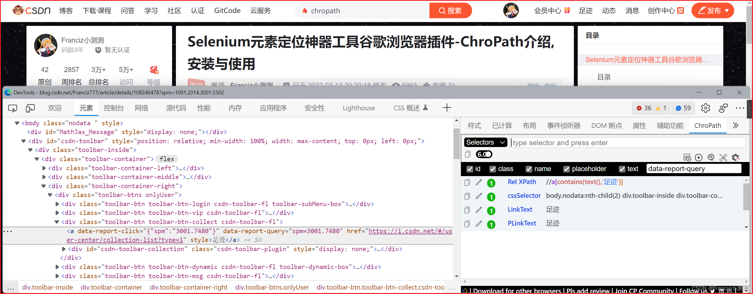Add a new DevTools tool with plus icon
This screenshot has width=753, height=294.
point(447,108)
